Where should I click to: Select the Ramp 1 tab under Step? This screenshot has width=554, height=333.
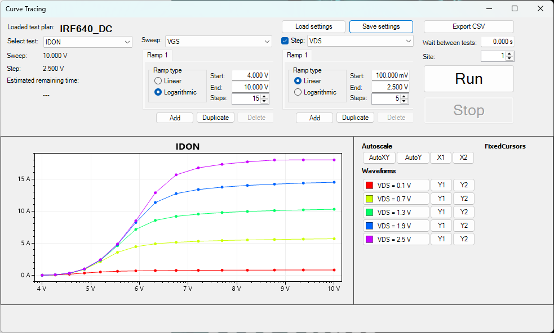tap(297, 55)
